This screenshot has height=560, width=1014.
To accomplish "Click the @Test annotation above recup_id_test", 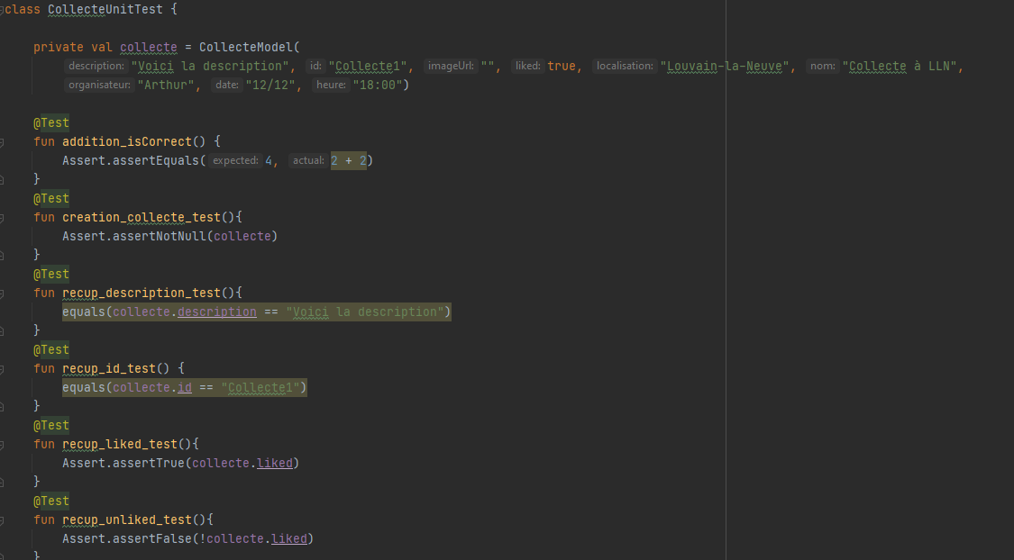I will pos(51,349).
